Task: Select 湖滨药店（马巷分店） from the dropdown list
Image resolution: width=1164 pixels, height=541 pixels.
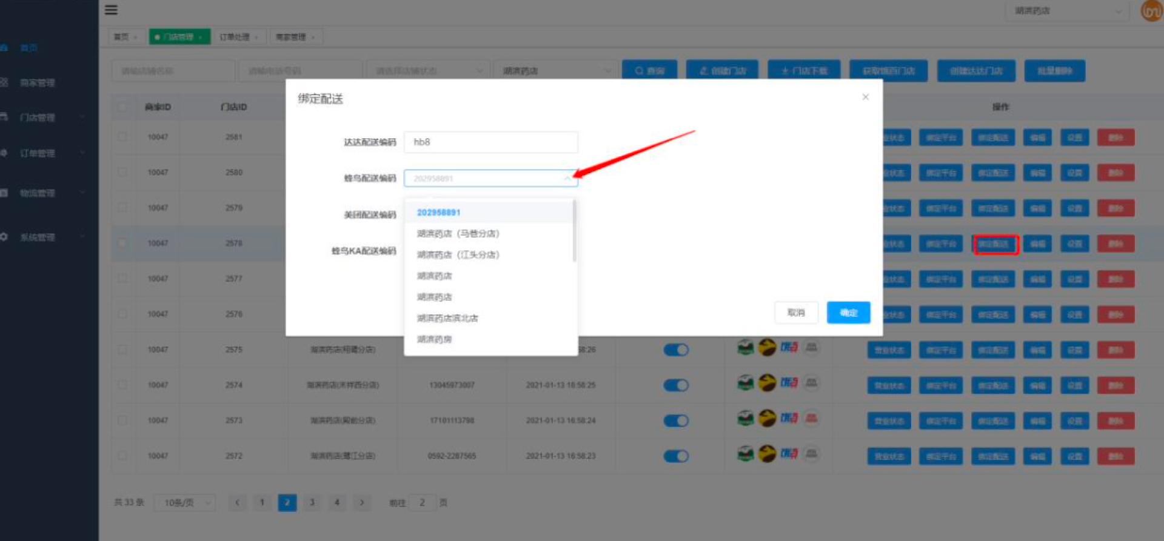Action: tap(458, 234)
